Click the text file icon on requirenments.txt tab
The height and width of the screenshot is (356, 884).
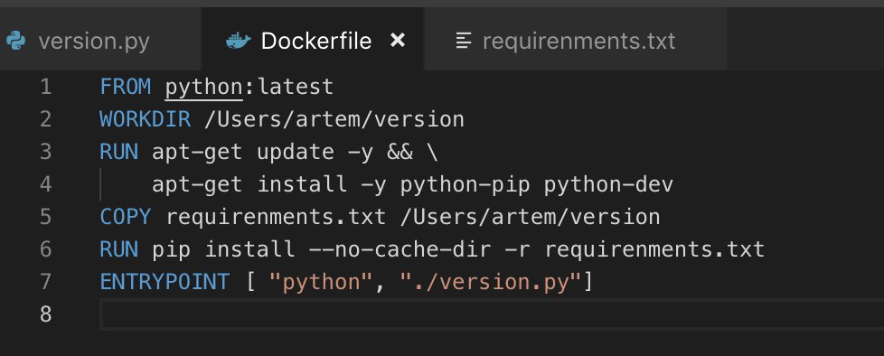pos(464,42)
